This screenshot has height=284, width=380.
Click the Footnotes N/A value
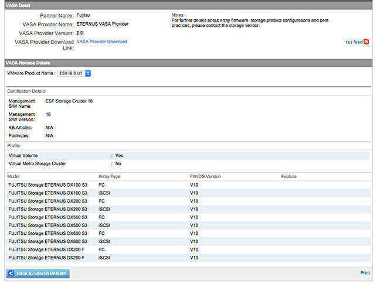tap(49, 136)
